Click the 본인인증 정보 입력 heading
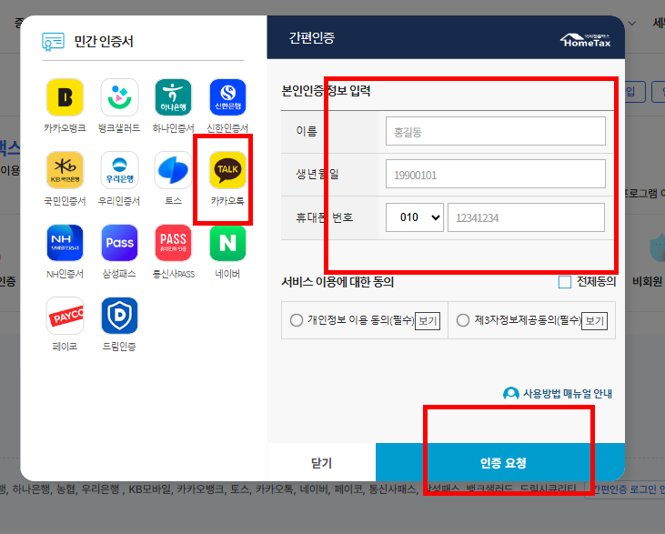Viewport: 665px width, 534px height. click(x=326, y=91)
